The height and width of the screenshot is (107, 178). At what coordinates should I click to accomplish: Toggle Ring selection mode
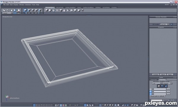(32, 13)
